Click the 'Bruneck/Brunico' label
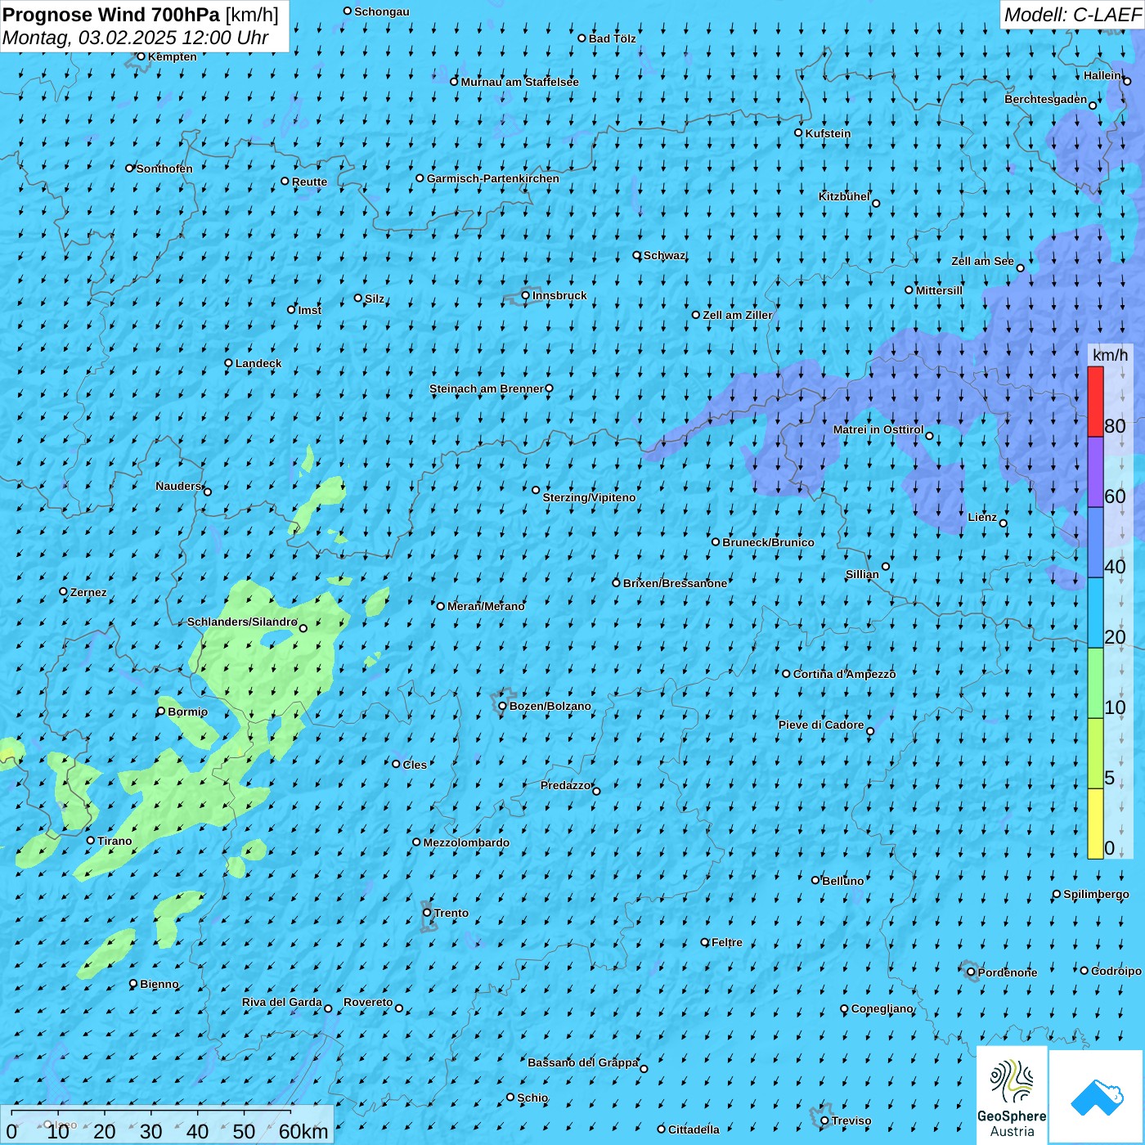 768,542
